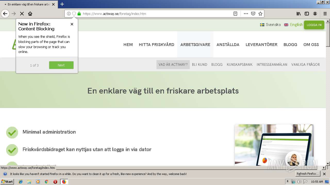Viewport: 330px width, 185px height.
Task: Click Next in Content Blocking tour
Action: click(x=61, y=65)
